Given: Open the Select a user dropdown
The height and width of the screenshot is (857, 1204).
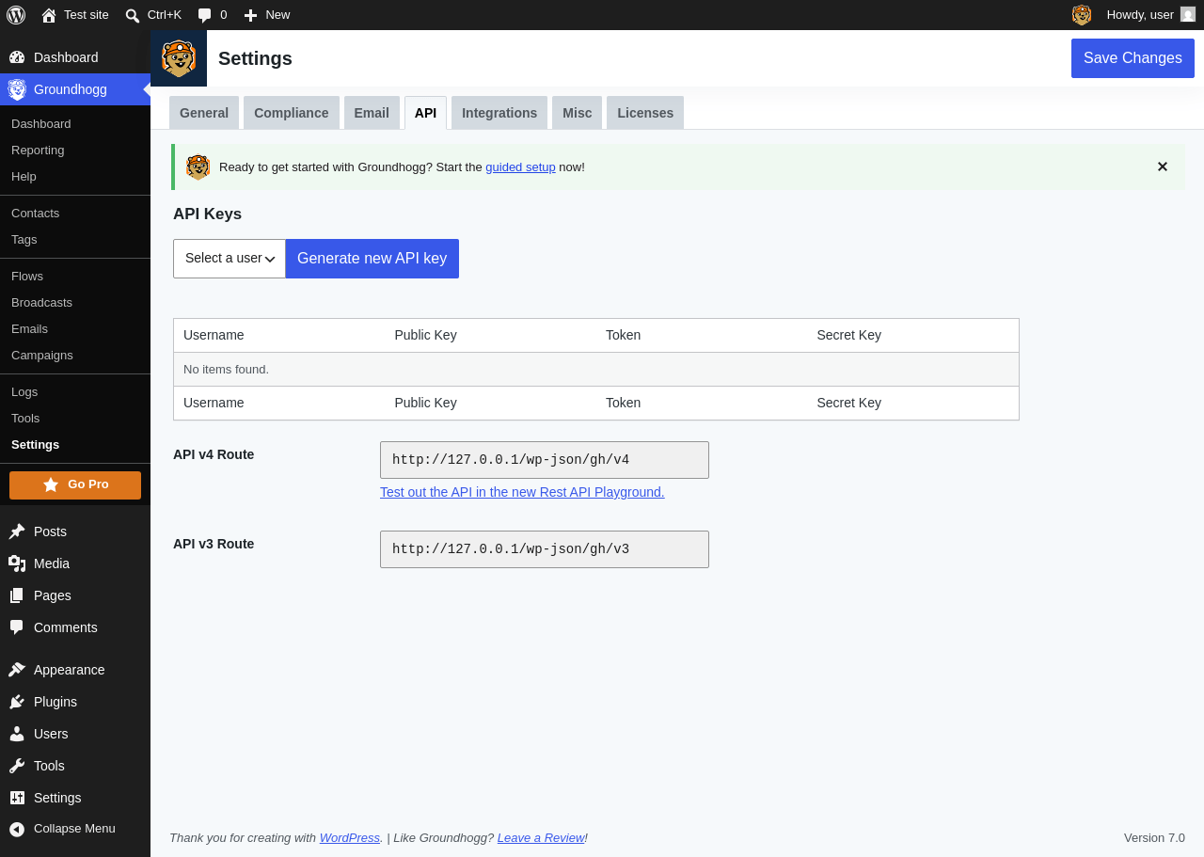Looking at the screenshot, I should coord(230,259).
